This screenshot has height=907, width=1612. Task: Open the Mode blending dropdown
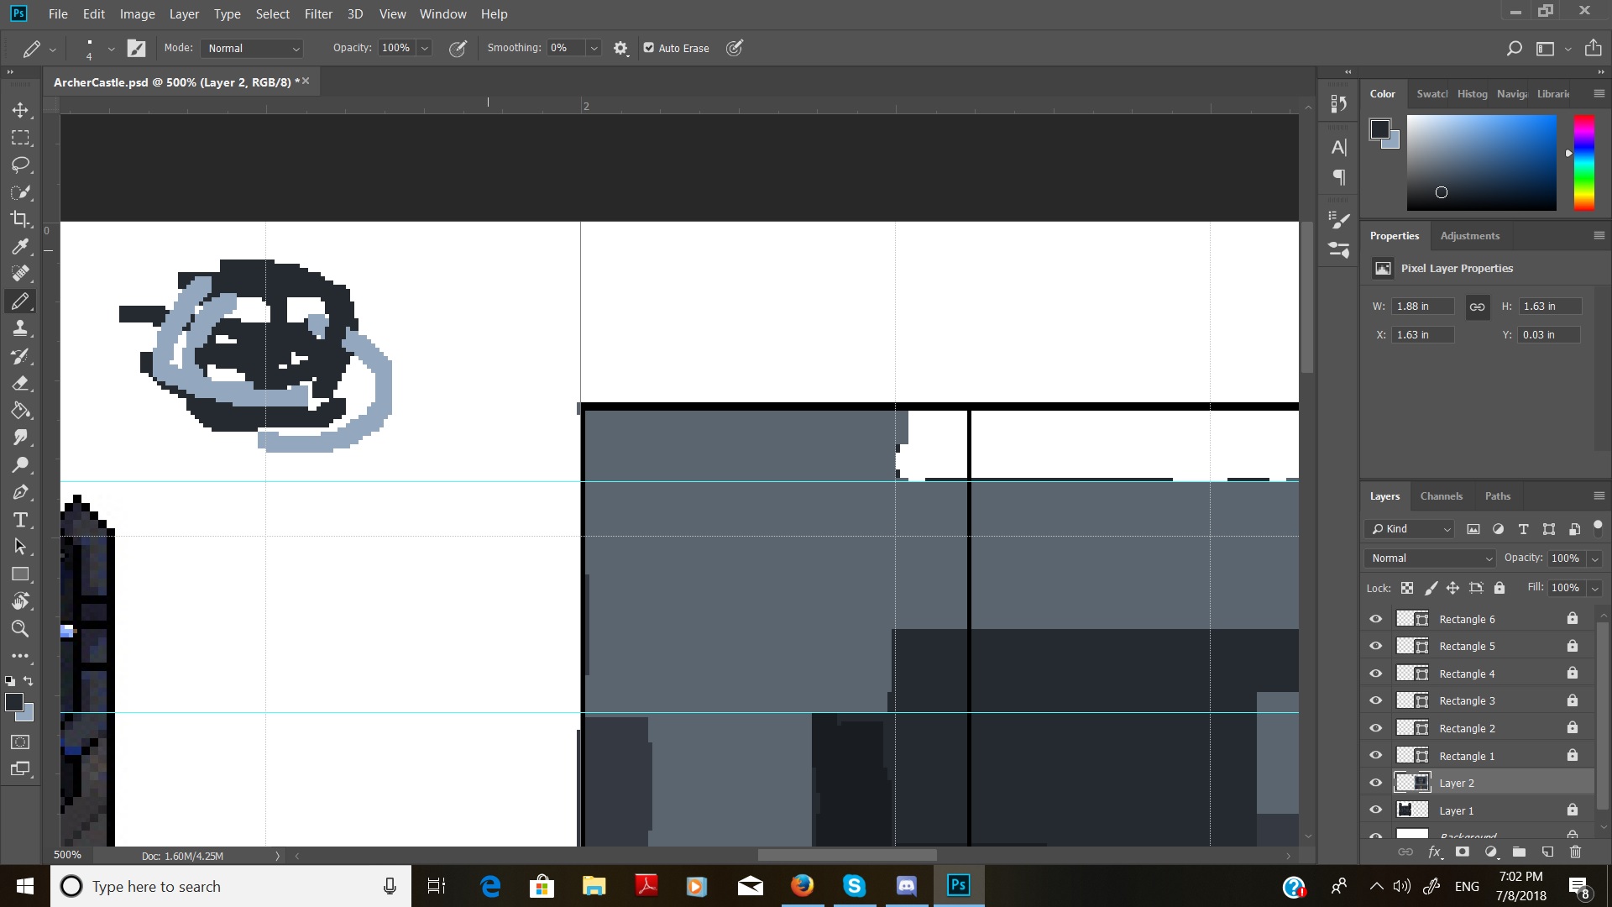coord(250,48)
